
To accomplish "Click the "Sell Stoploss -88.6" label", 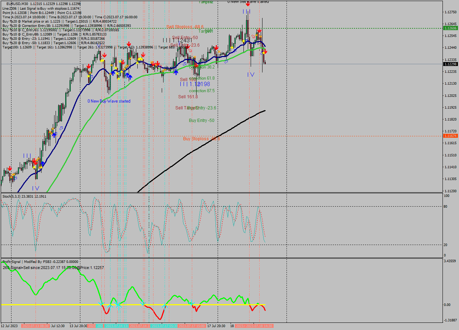I will coord(185,27).
